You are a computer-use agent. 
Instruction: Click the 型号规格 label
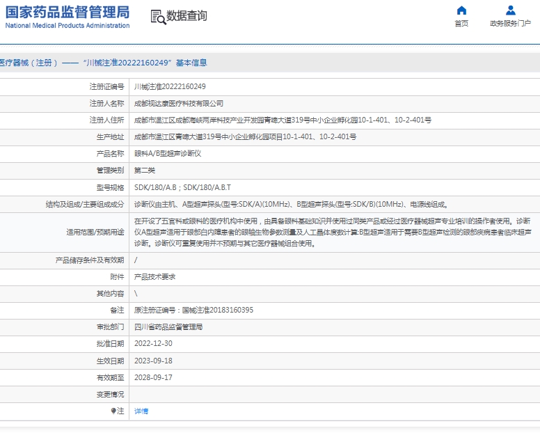click(110, 187)
